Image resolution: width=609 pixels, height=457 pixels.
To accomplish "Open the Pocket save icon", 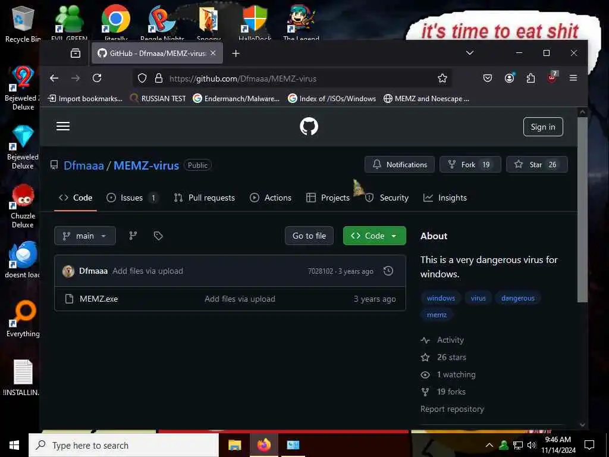I will (x=488, y=79).
